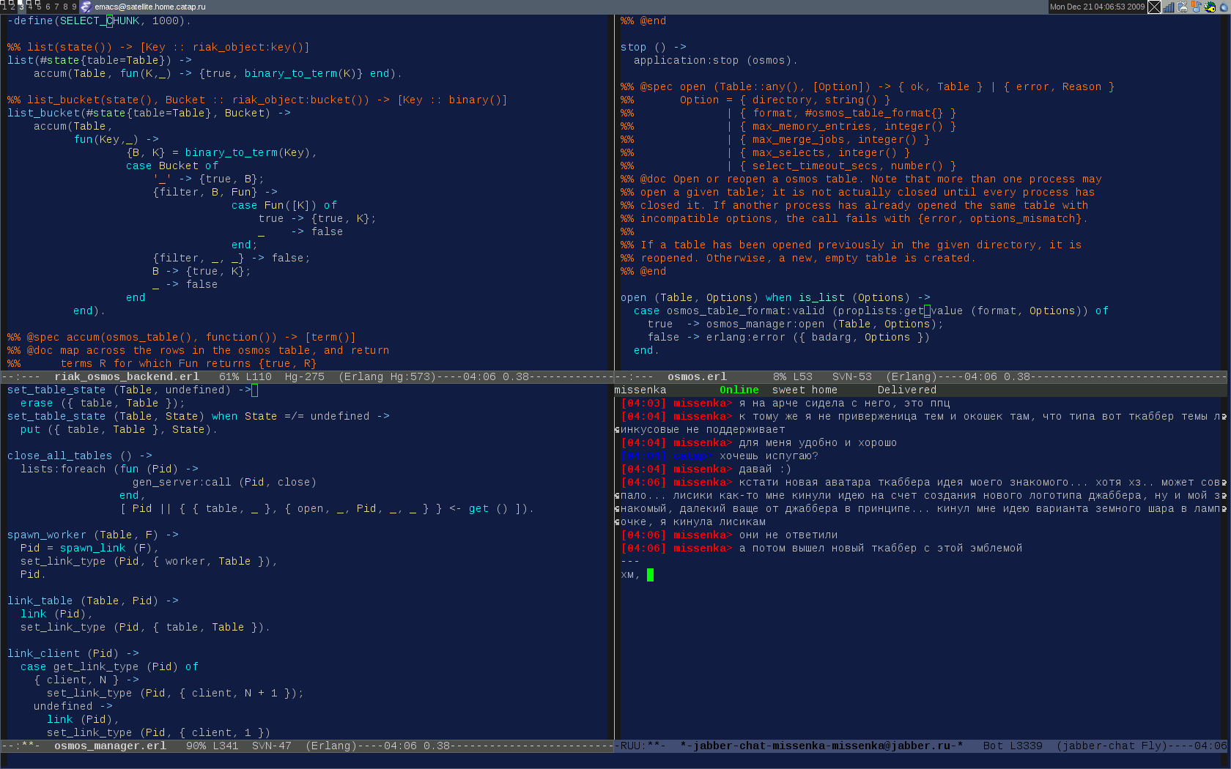Switch to workspace 4 tag
The height and width of the screenshot is (769, 1231).
pos(30,7)
